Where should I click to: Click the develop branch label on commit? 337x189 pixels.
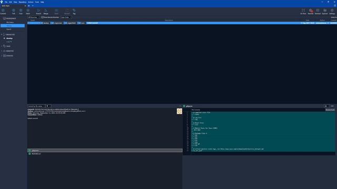[45, 23]
